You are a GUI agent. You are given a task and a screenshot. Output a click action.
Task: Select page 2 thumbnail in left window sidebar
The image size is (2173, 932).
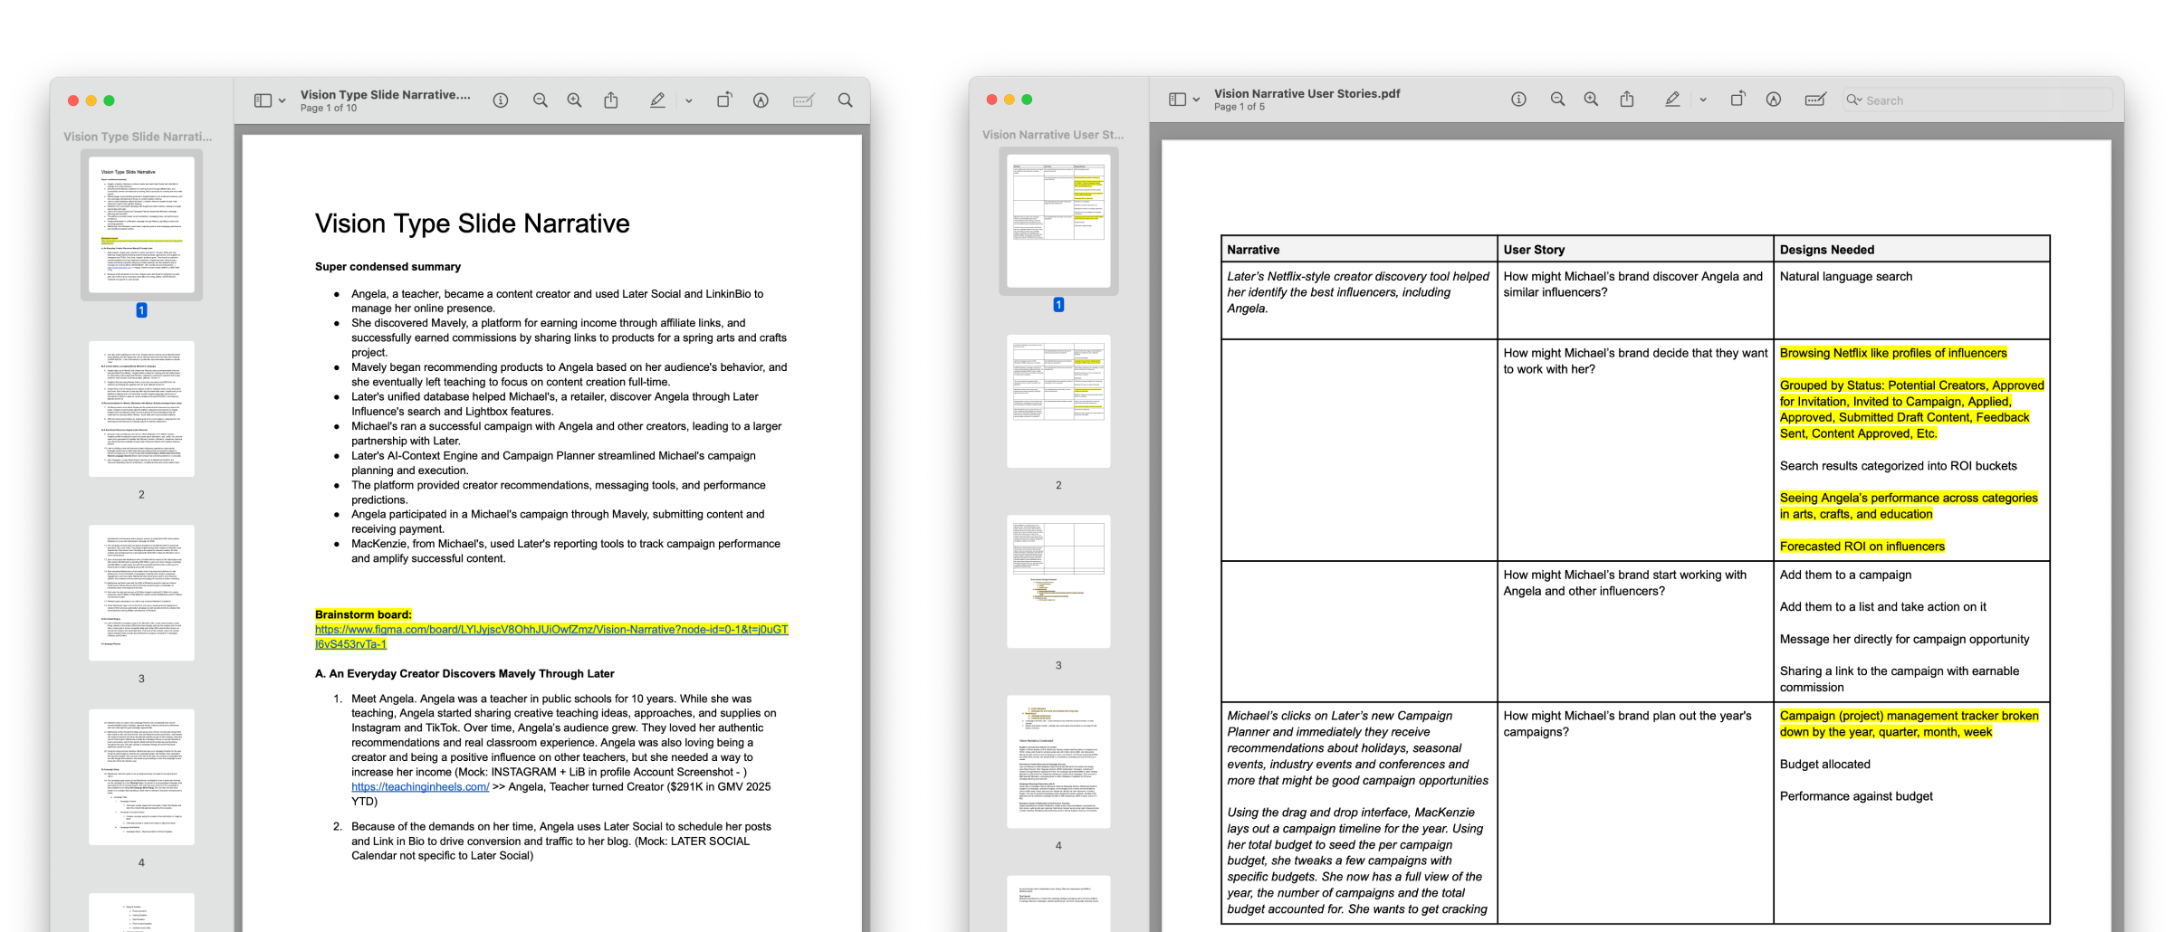point(141,409)
